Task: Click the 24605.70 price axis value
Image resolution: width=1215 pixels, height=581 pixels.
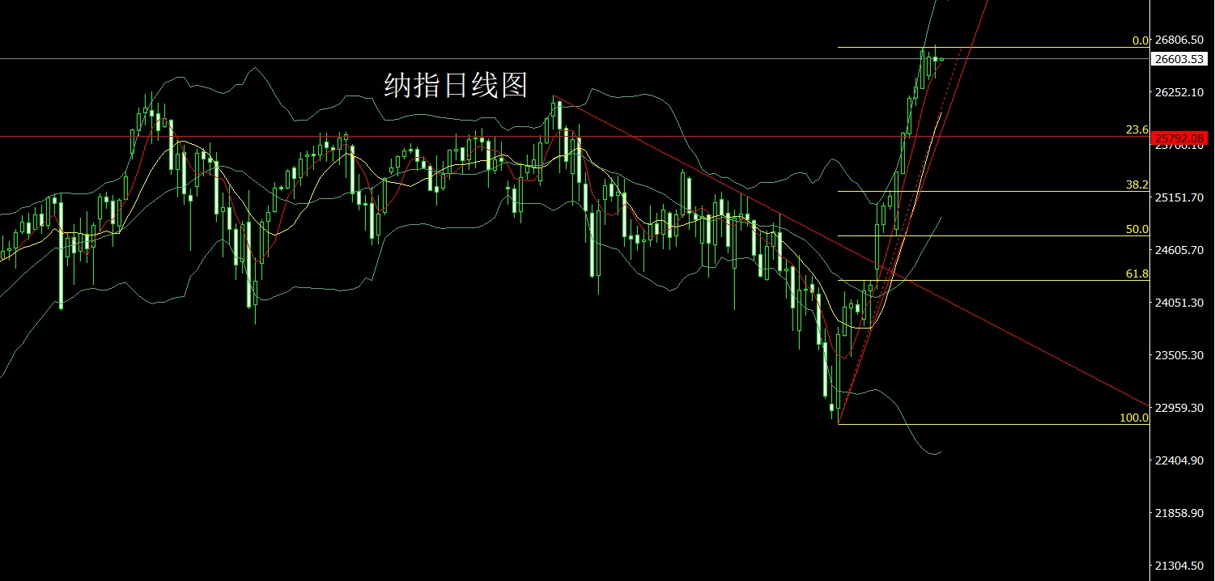Action: [1179, 250]
